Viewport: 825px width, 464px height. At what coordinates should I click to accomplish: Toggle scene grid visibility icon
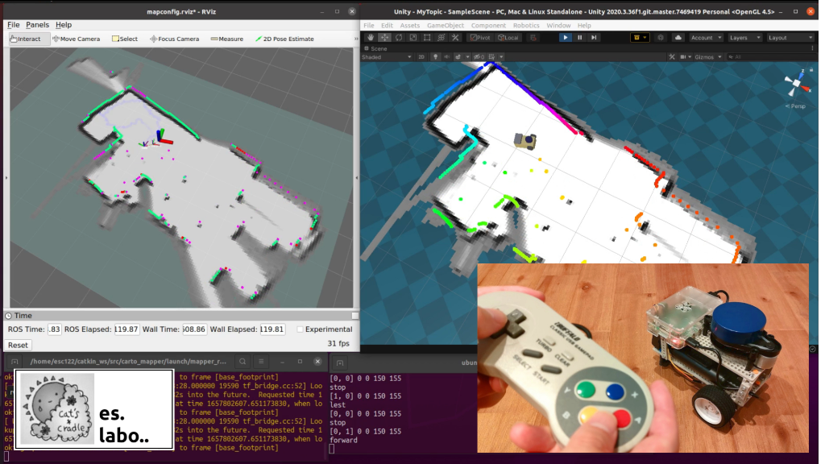pos(492,57)
